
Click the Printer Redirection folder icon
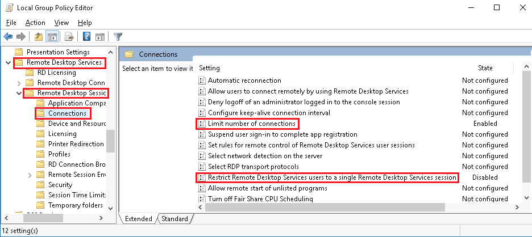point(40,144)
